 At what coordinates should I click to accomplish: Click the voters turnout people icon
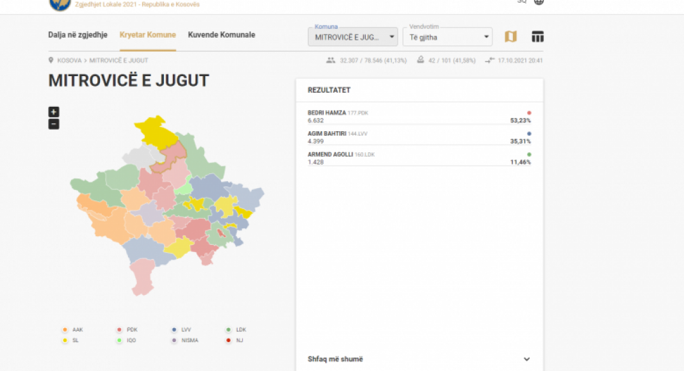(x=330, y=61)
